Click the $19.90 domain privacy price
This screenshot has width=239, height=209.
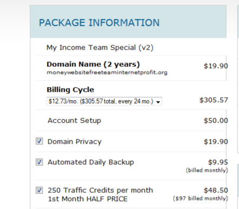216,141
